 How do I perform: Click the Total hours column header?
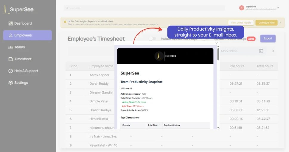click(265, 66)
